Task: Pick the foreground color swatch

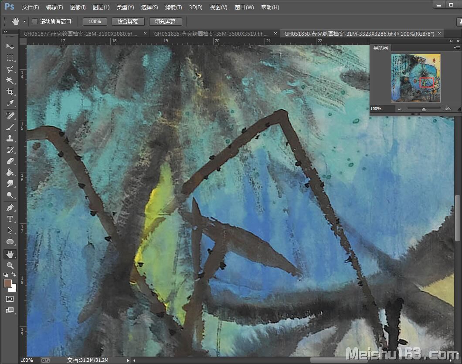Action: pyautogui.click(x=8, y=283)
